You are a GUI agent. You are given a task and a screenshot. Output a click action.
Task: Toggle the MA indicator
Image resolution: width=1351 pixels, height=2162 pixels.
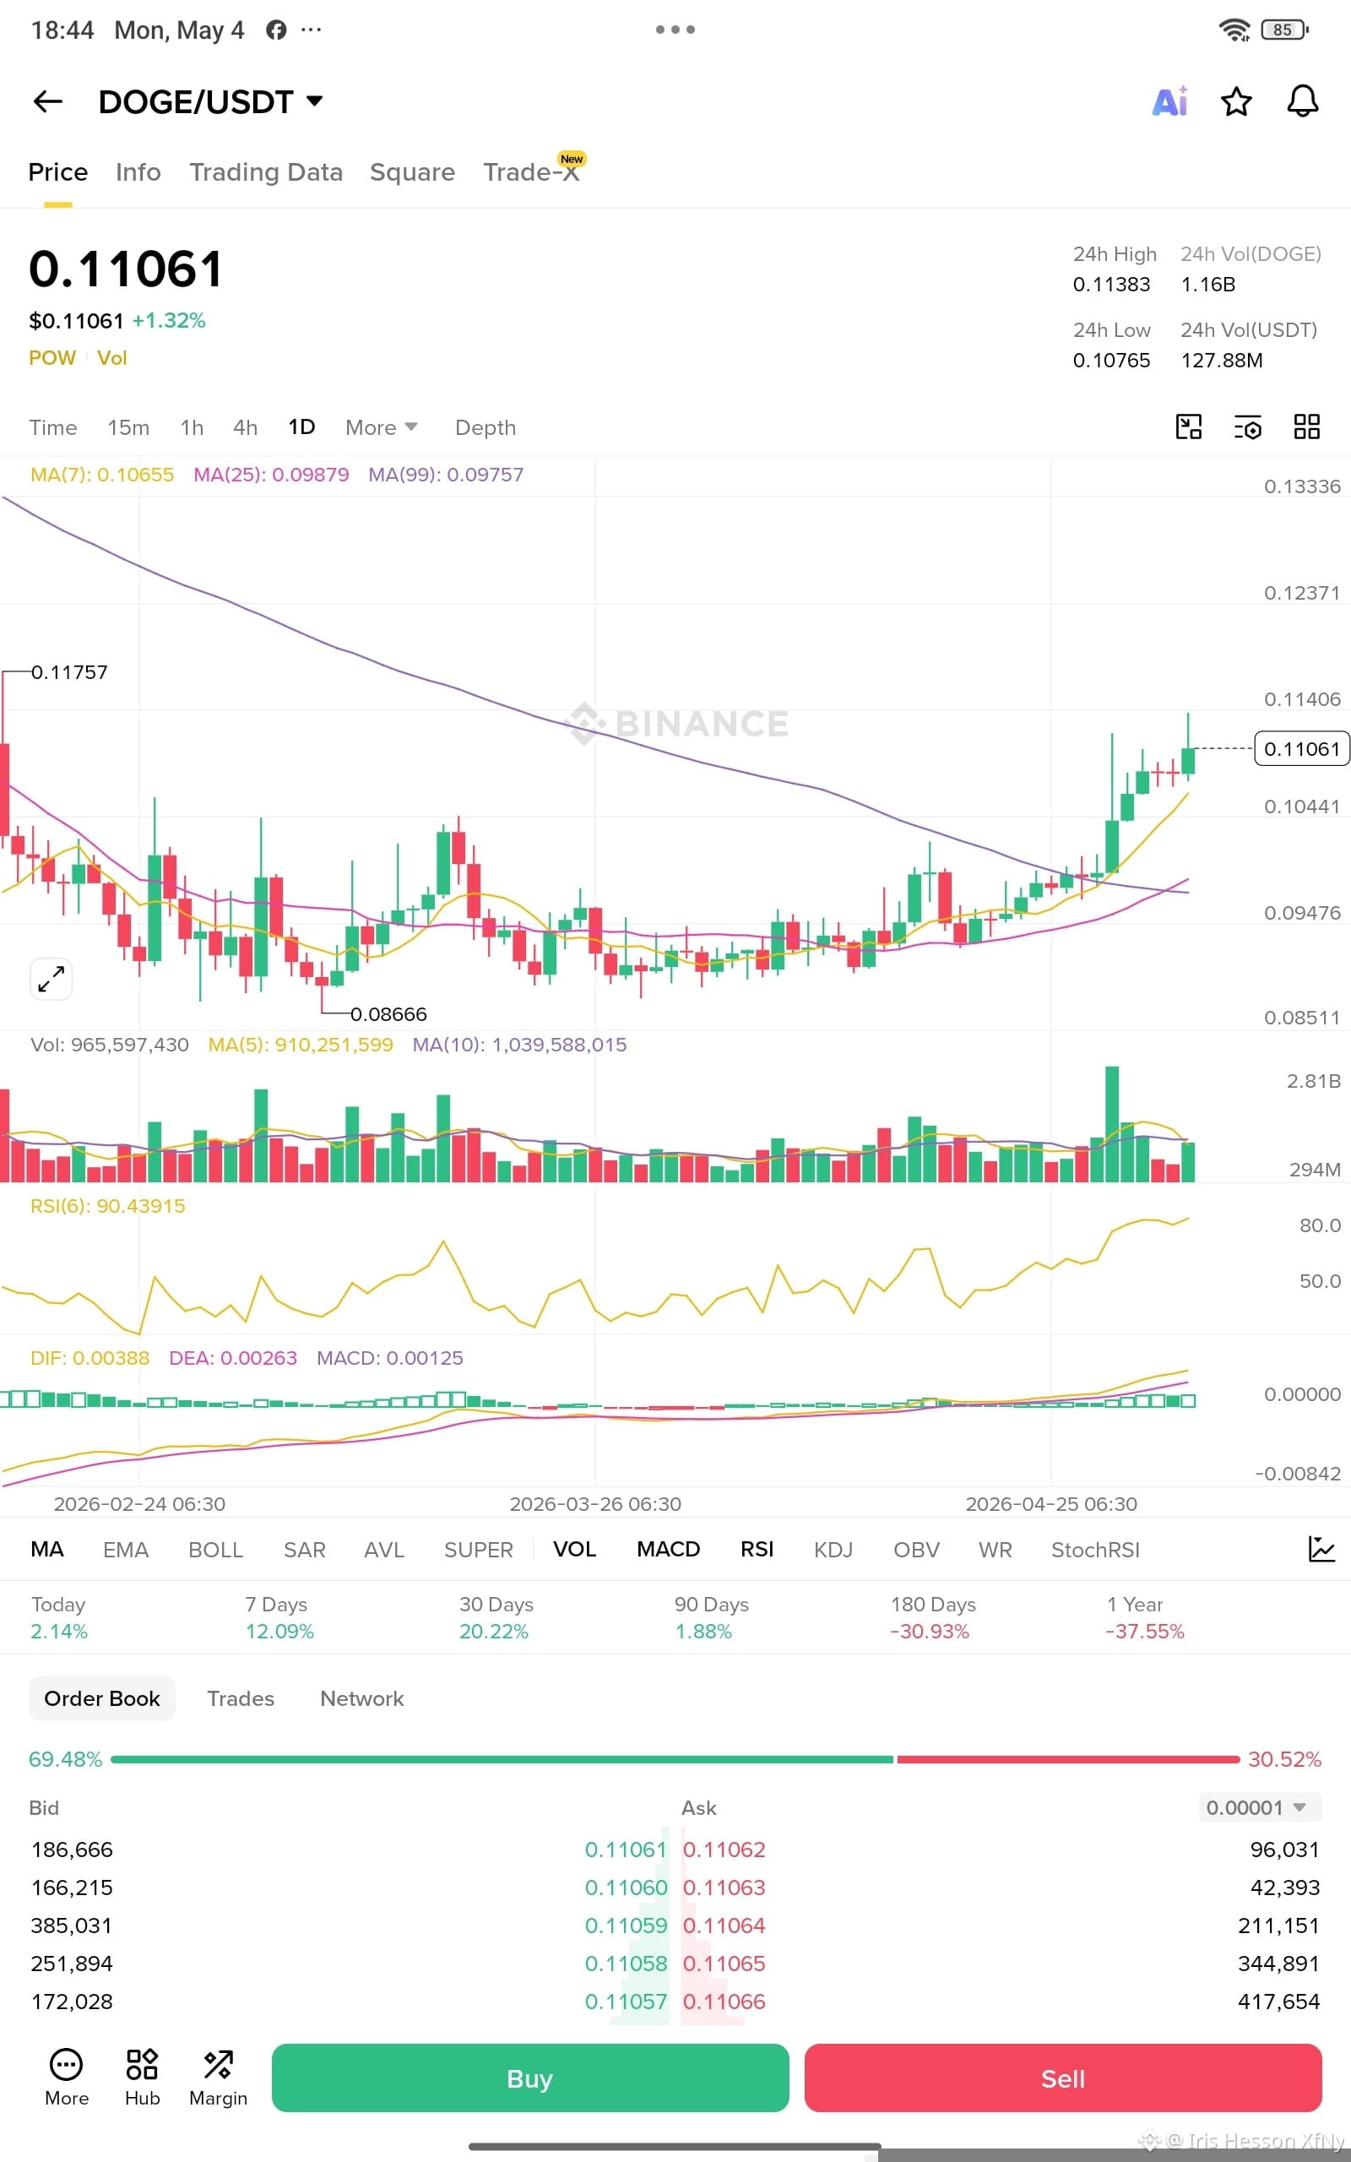pyautogui.click(x=47, y=1549)
